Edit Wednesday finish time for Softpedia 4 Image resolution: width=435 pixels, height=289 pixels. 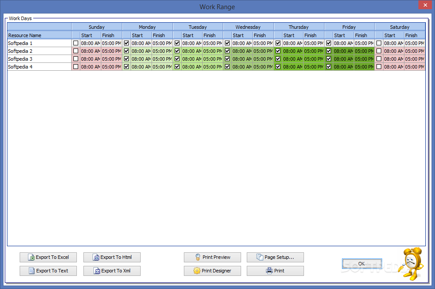pyautogui.click(x=263, y=67)
